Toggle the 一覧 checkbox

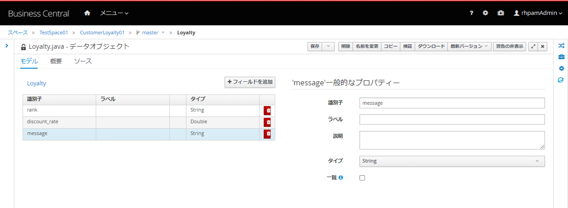362,178
